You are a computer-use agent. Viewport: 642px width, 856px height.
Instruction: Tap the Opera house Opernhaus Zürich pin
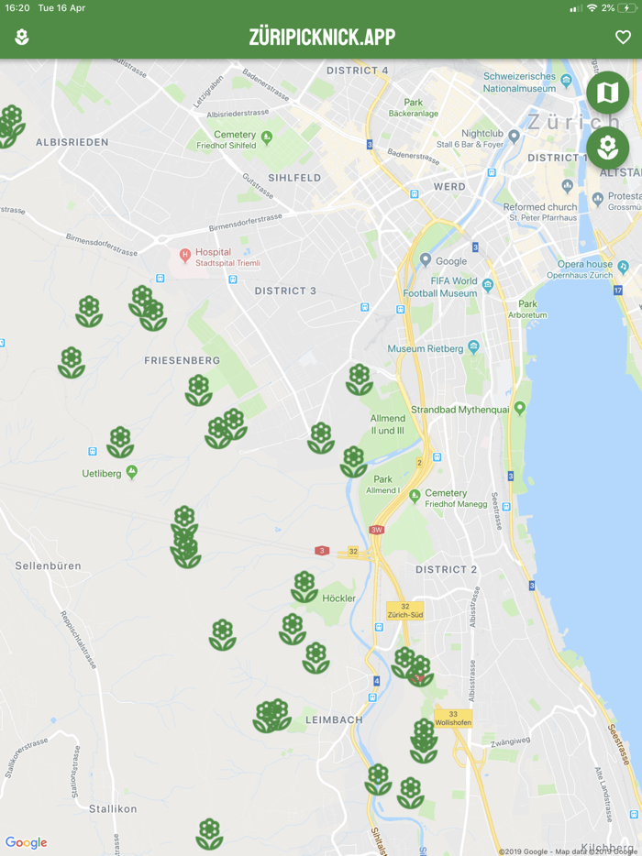[623, 267]
